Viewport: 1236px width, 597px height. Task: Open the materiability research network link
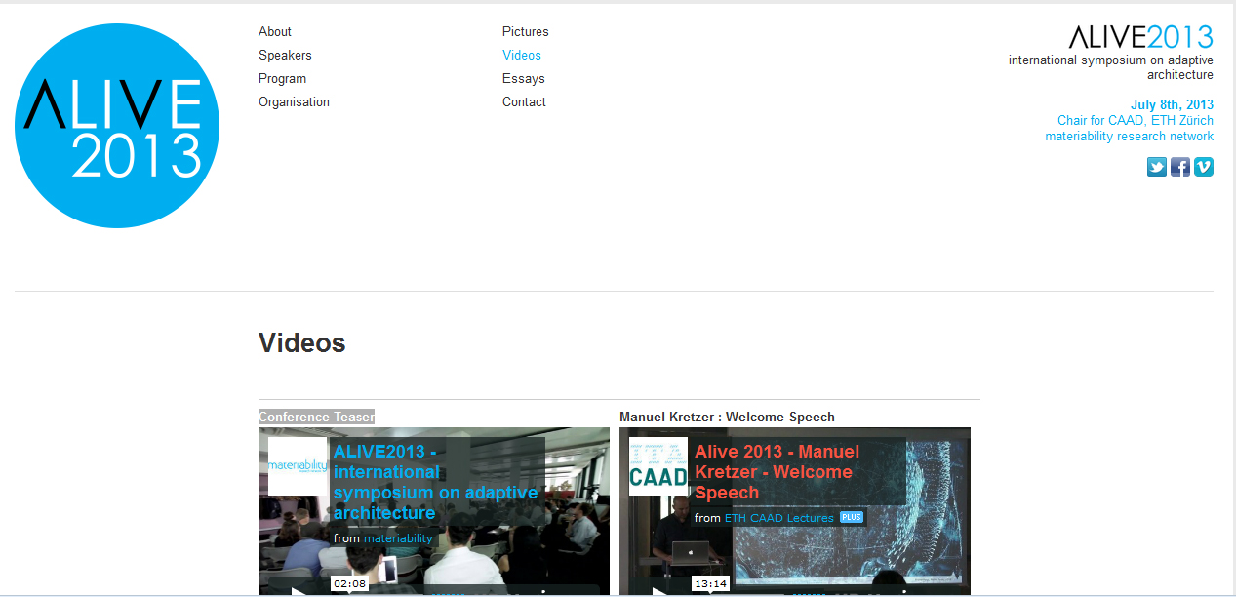point(1129,137)
